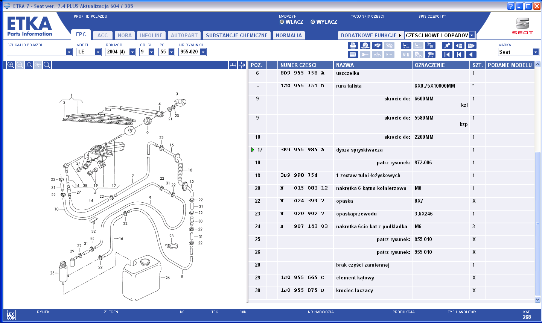This screenshot has width=542, height=323.
Task: Go to previous illustration page icon
Action: click(x=459, y=45)
